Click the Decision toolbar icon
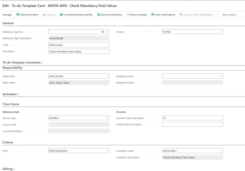 pos(44,15)
